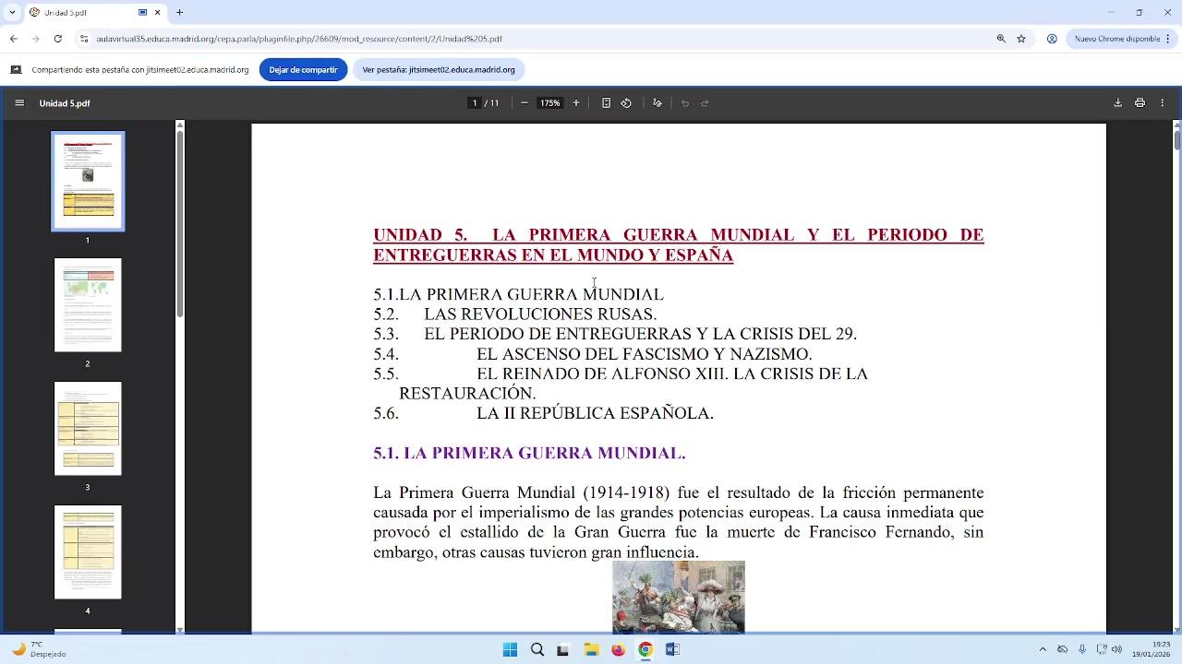
Task: Activate the draw annotation tool
Action: (657, 103)
